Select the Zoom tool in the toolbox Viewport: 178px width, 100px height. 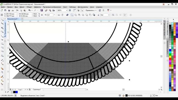click(2, 32)
